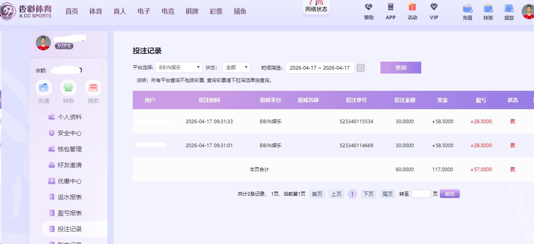Open the VIP diamond icon
This screenshot has width=534, height=244.
pos(434,7)
